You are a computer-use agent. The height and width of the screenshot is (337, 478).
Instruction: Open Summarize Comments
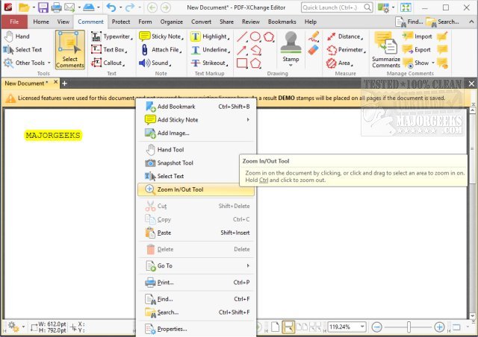385,50
